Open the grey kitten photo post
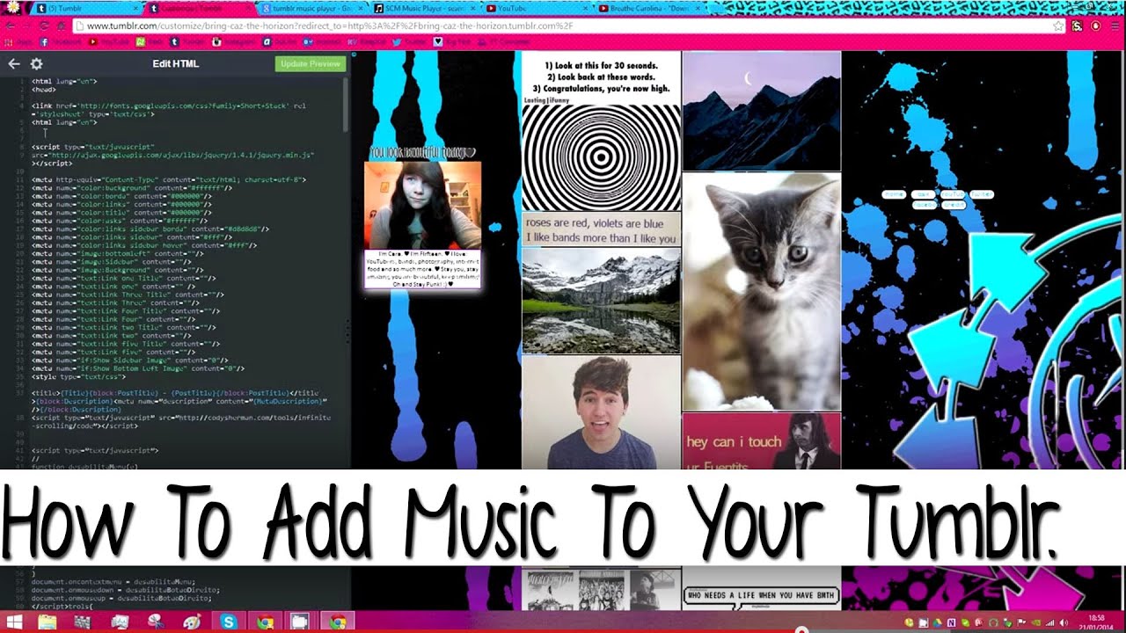This screenshot has width=1126, height=633. 761,292
